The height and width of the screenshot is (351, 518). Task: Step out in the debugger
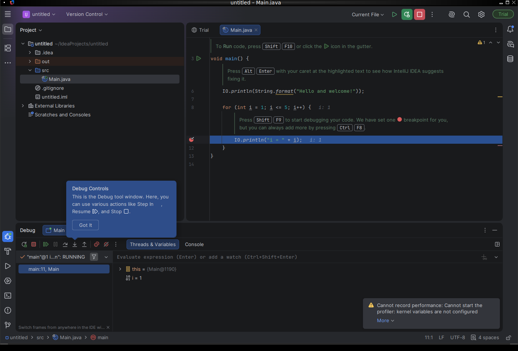coord(84,244)
